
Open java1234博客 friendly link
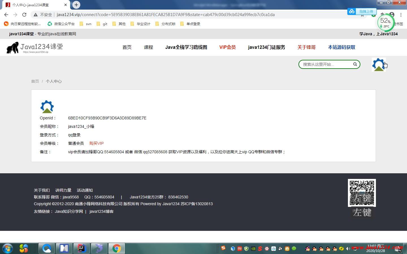coord(101,211)
